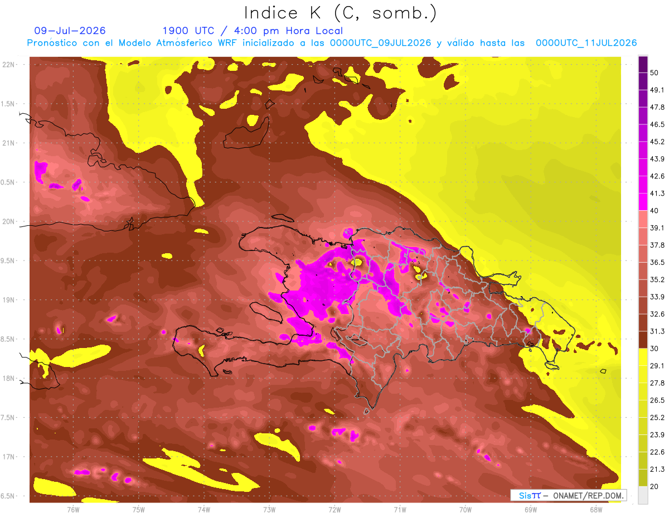Click the longitude label '74W'
669x517 pixels.
[203, 509]
